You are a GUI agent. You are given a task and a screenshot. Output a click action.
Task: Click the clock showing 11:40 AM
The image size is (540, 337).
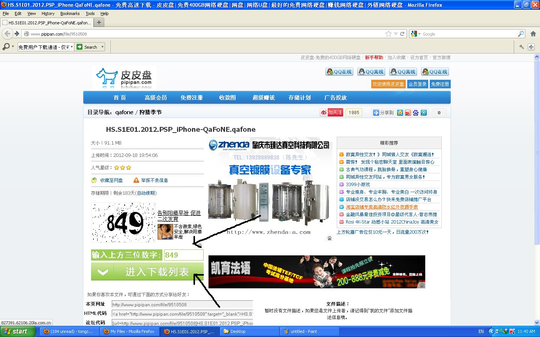pyautogui.click(x=526, y=331)
